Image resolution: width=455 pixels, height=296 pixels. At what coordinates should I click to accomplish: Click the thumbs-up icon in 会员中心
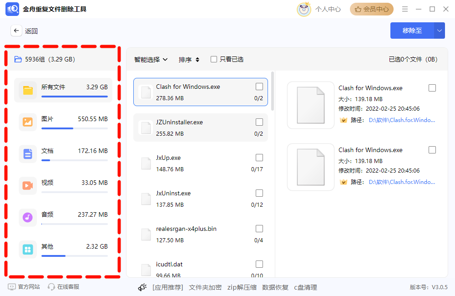pos(358,9)
